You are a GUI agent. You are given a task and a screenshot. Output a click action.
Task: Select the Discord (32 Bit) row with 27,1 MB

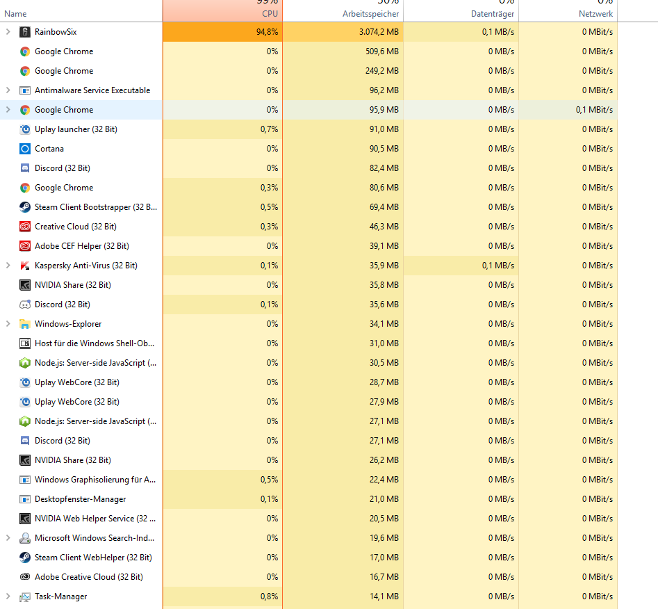coord(309,441)
